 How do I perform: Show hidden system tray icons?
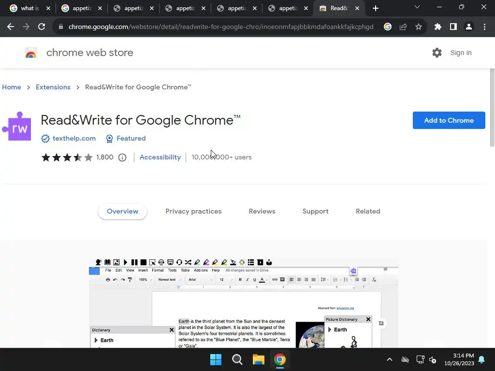pyautogui.click(x=390, y=359)
